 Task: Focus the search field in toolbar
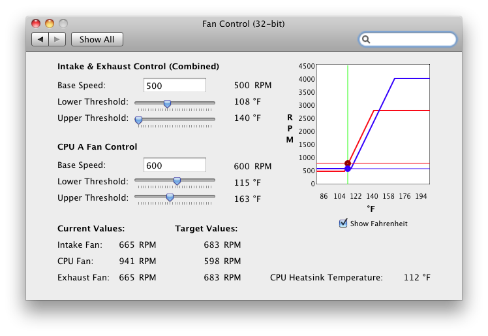coord(407,39)
